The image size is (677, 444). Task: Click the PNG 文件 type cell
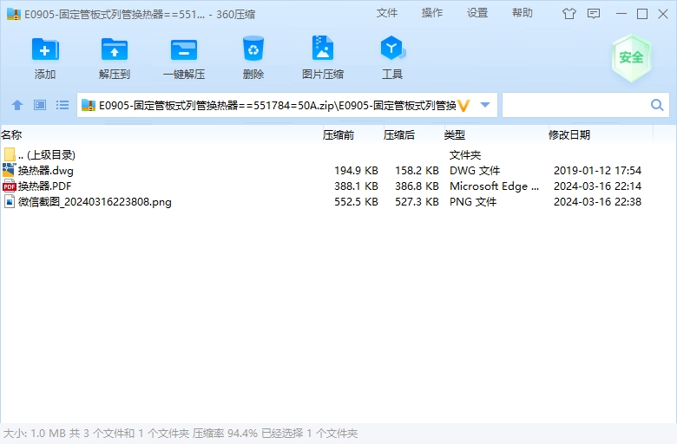[473, 201]
